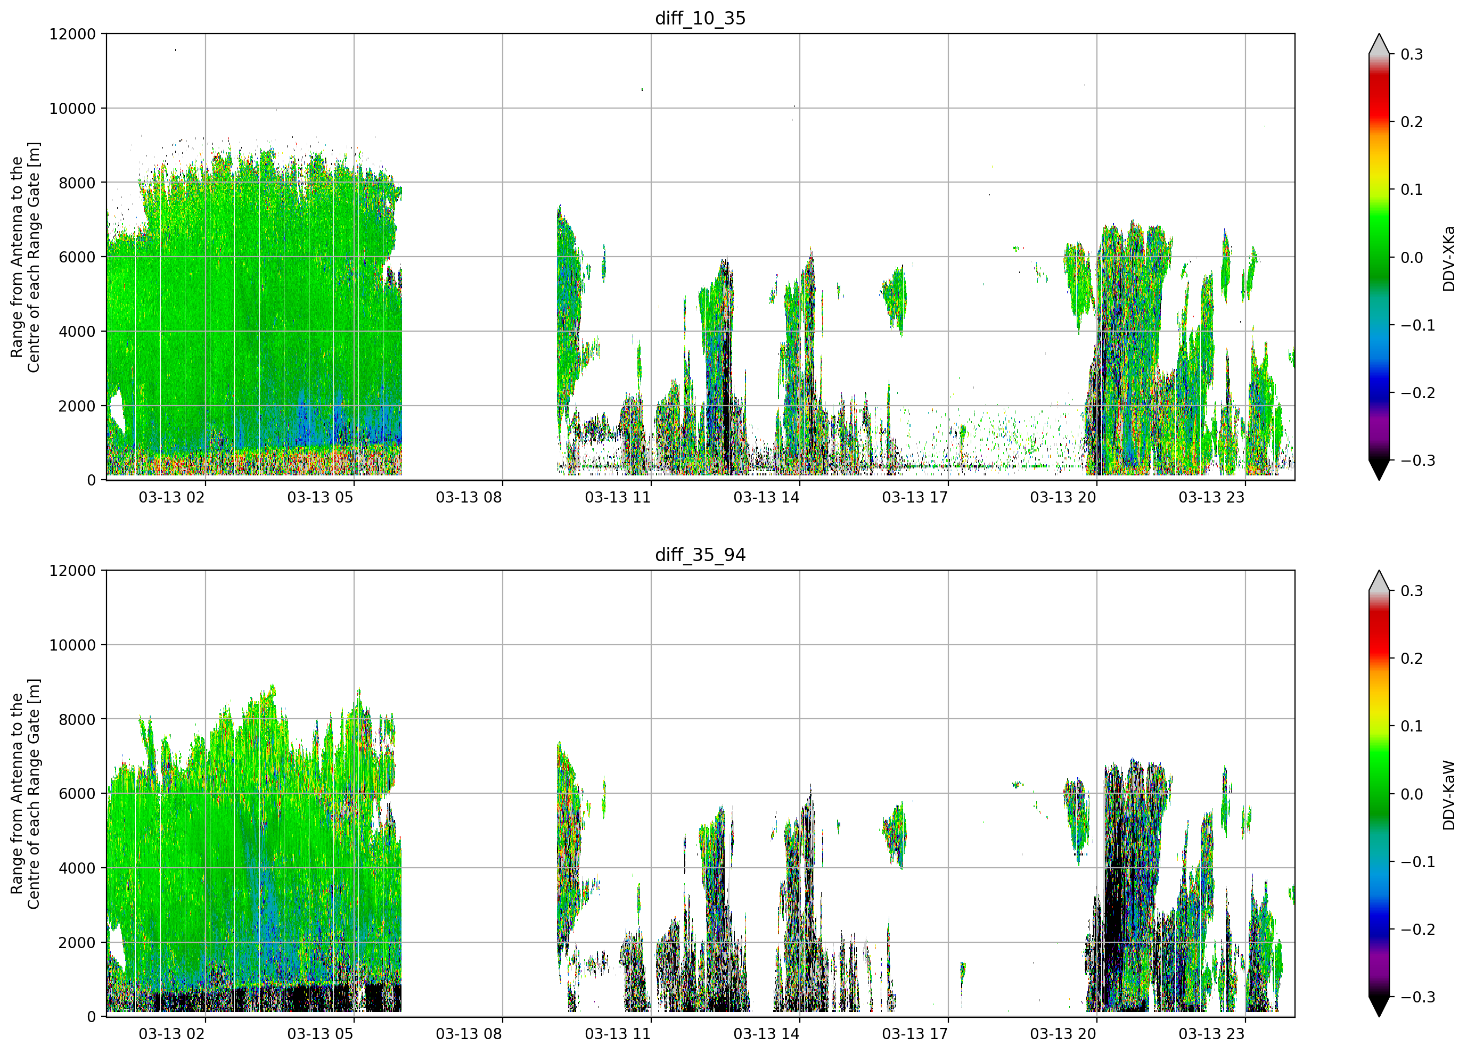This screenshot has width=1467, height=1053.
Task: Click '03-13 02' x-tick under diff_10_35 plot
Action: click(171, 497)
